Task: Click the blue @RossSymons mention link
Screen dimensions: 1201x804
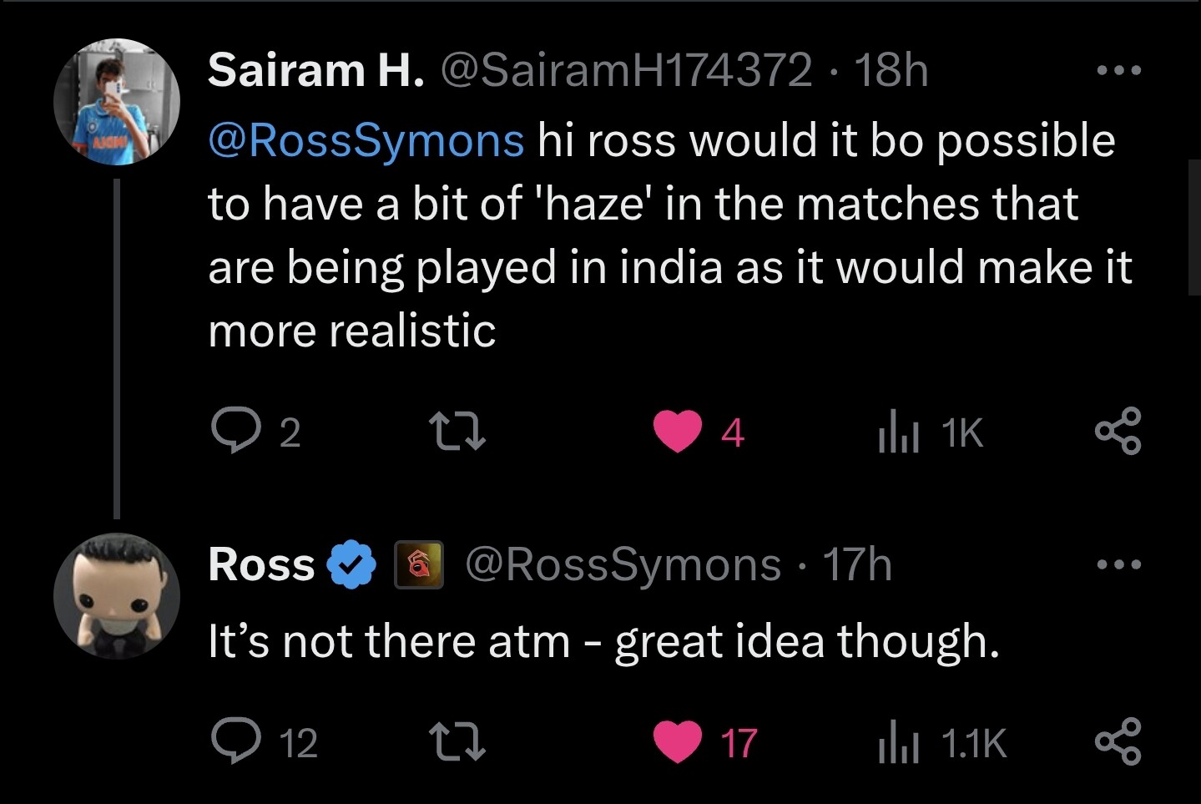Action: [366, 140]
